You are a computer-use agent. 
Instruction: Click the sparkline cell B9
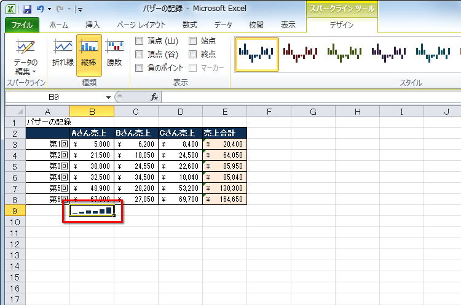coord(92,210)
